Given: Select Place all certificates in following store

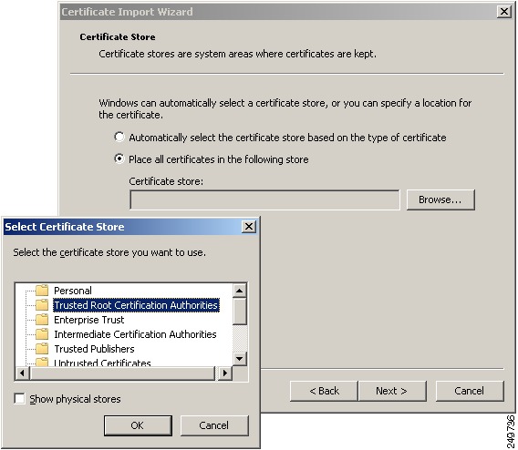Looking at the screenshot, I should pyautogui.click(x=119, y=159).
